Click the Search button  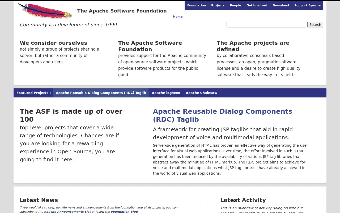315,24
